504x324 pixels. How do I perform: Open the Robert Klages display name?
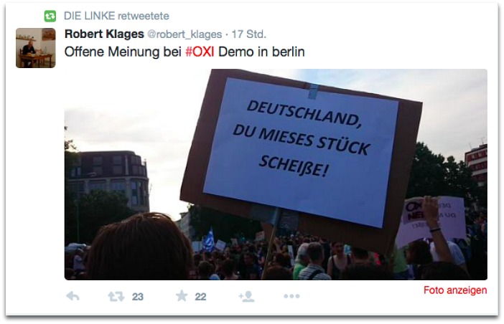[104, 34]
